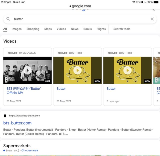Play the Butter video from 2 days ago
Viewport: 160px width, 156px height.
coord(127,70)
